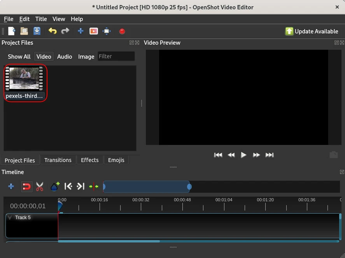Viewport: 345px width, 258px height.
Task: Click the New Project icon
Action: pos(12,31)
